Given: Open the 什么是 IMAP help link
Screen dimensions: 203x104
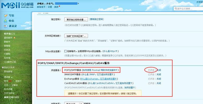Looking at the screenshot, I should 98,74.
